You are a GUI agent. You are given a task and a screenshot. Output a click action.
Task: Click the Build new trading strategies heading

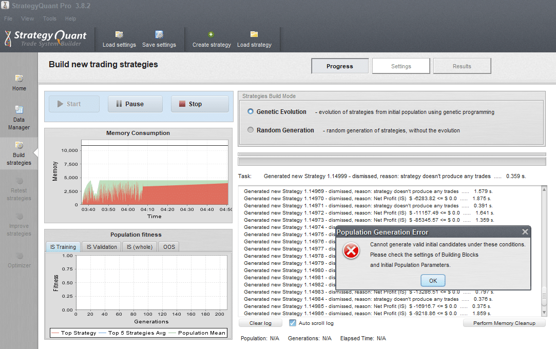[x=103, y=64]
